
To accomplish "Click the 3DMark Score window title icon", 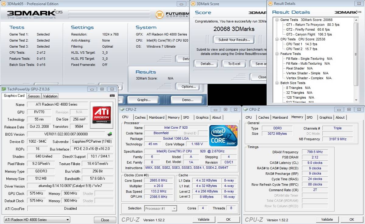I will pyautogui.click(x=193, y=4).
